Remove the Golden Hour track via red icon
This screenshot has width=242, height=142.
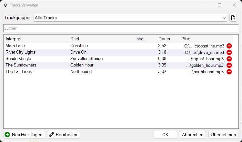[229, 65]
